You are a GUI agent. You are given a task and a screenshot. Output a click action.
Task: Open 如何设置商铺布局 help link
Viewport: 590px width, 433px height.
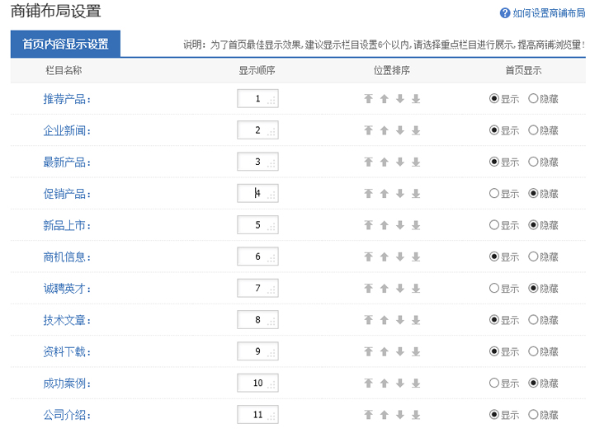tap(549, 13)
